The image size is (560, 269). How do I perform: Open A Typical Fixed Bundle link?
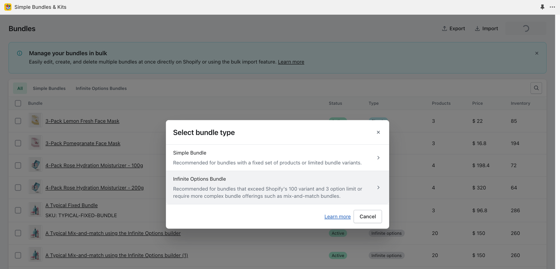pos(71,205)
